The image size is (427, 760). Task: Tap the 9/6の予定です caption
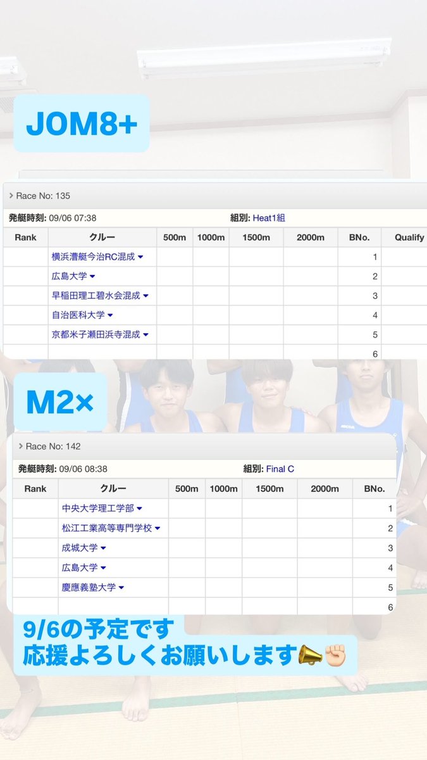click(x=99, y=630)
